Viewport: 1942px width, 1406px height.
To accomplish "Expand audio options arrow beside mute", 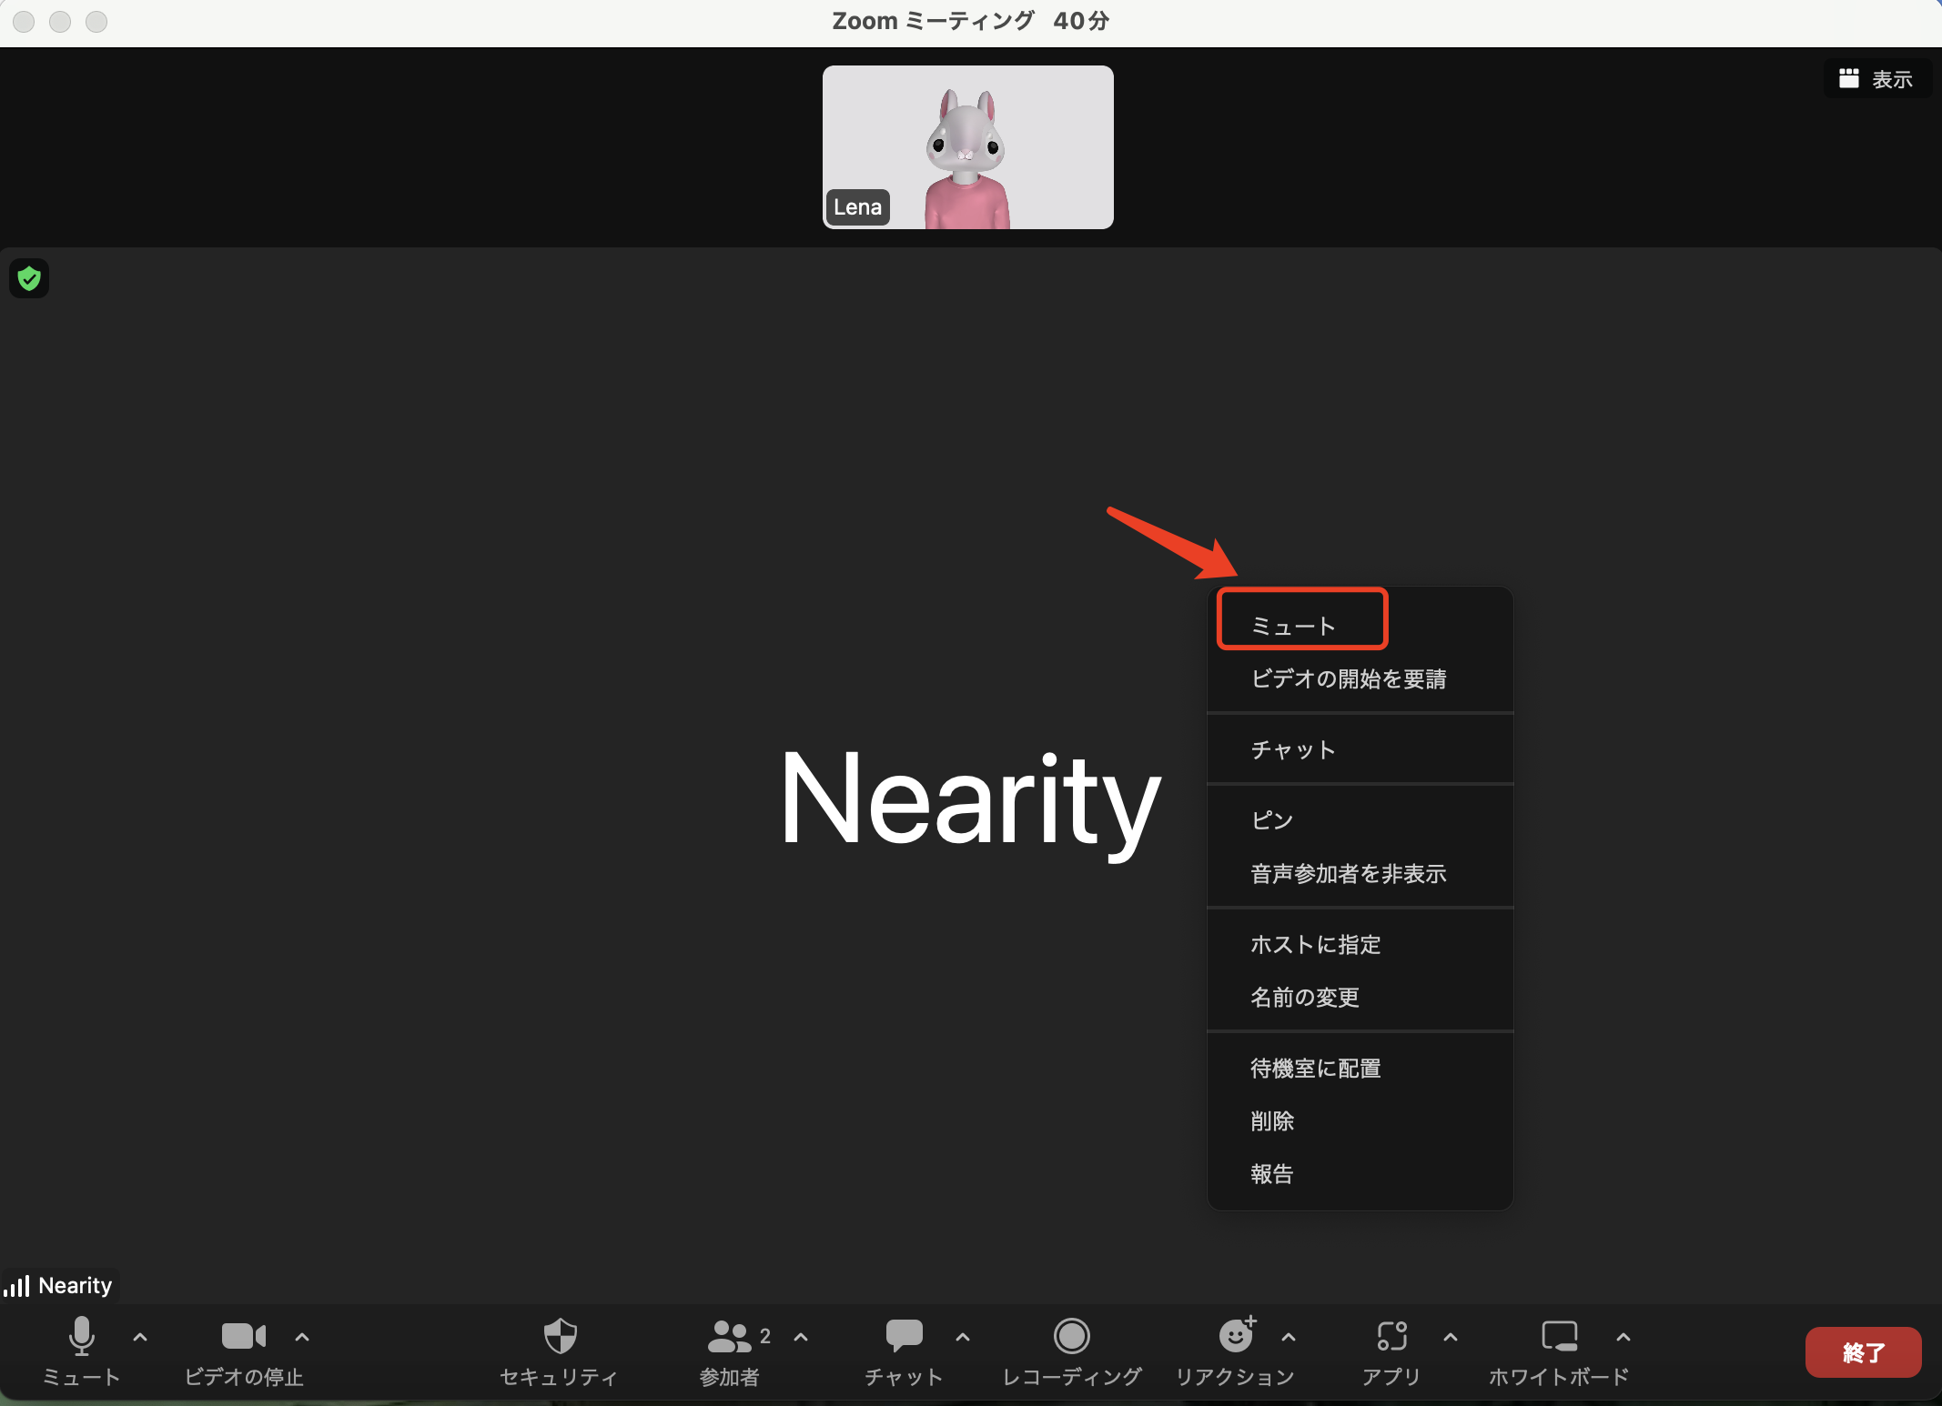I will pos(140,1337).
